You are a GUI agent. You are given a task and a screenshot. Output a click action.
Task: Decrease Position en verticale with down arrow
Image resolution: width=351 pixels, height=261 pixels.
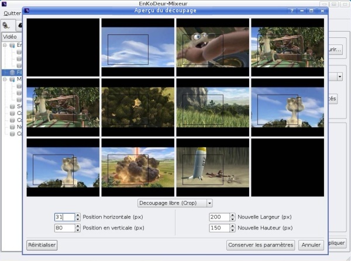pyautogui.click(x=78, y=230)
